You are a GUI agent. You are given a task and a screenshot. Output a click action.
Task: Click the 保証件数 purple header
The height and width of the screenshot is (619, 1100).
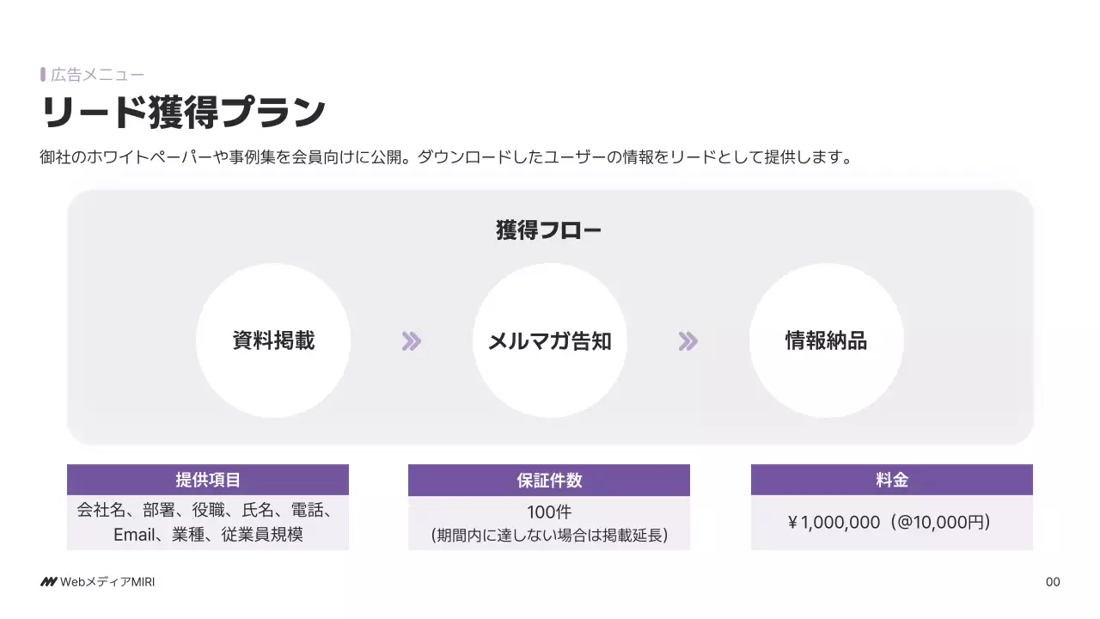(x=549, y=481)
